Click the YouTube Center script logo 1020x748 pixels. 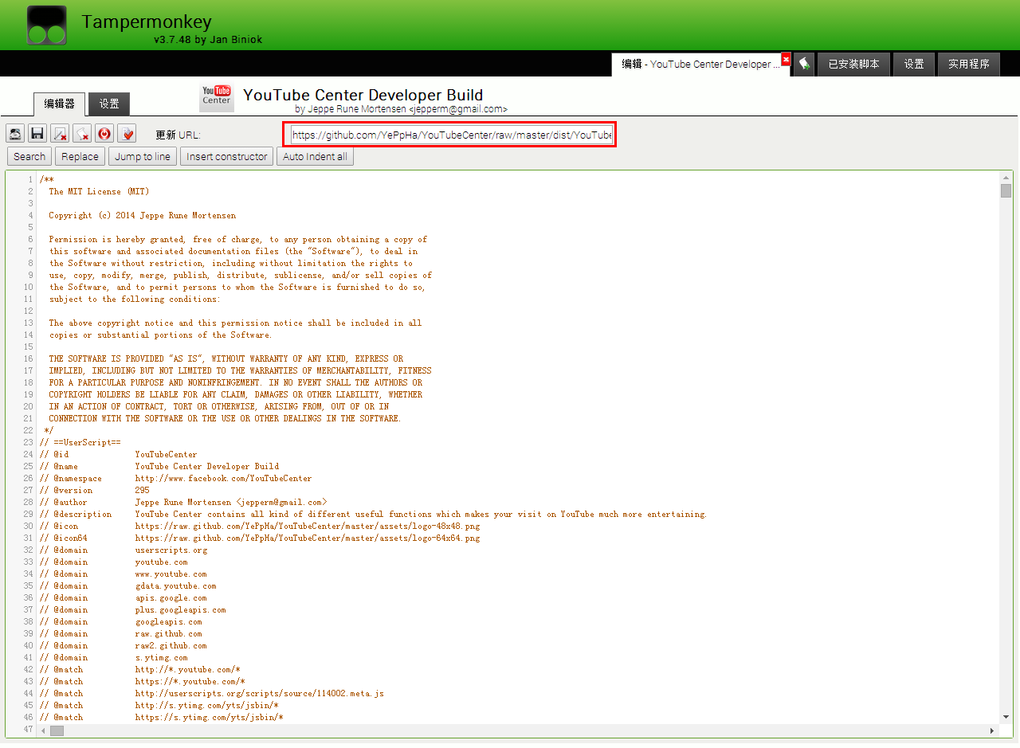(216, 97)
